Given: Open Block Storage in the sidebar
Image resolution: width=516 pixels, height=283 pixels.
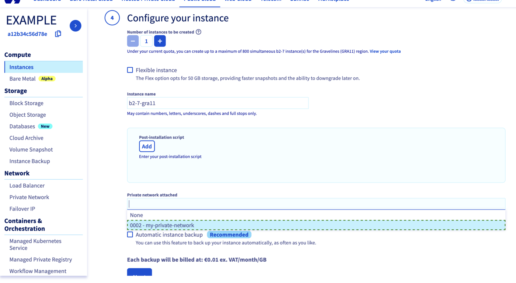Looking at the screenshot, I should click(x=27, y=103).
